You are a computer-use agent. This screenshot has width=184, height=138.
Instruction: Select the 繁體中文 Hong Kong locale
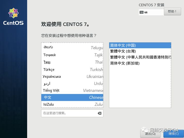(140, 57)
